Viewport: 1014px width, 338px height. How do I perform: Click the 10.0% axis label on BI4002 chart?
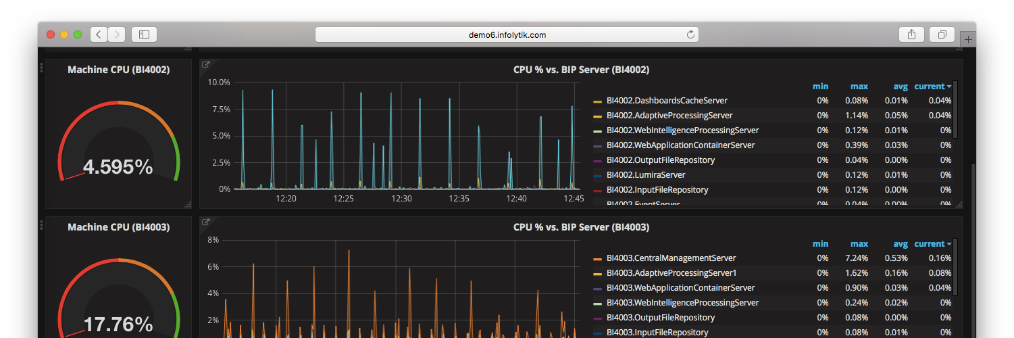219,82
